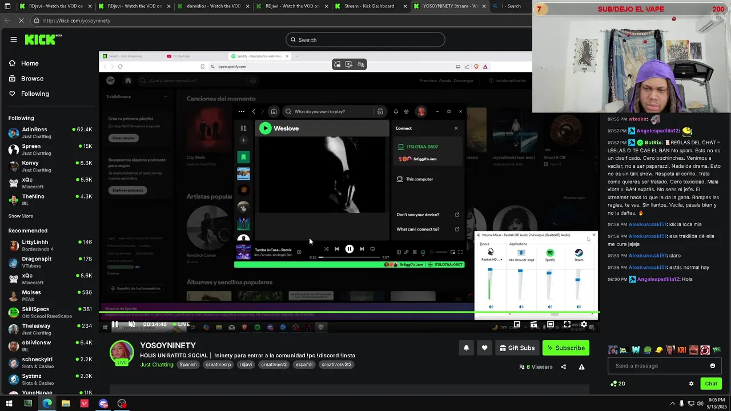Screen dimensions: 731x411
Task: Open chat settings gear icon
Action: pos(691,384)
